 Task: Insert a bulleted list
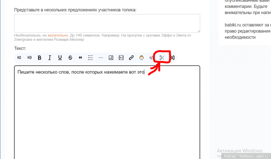tap(91, 58)
